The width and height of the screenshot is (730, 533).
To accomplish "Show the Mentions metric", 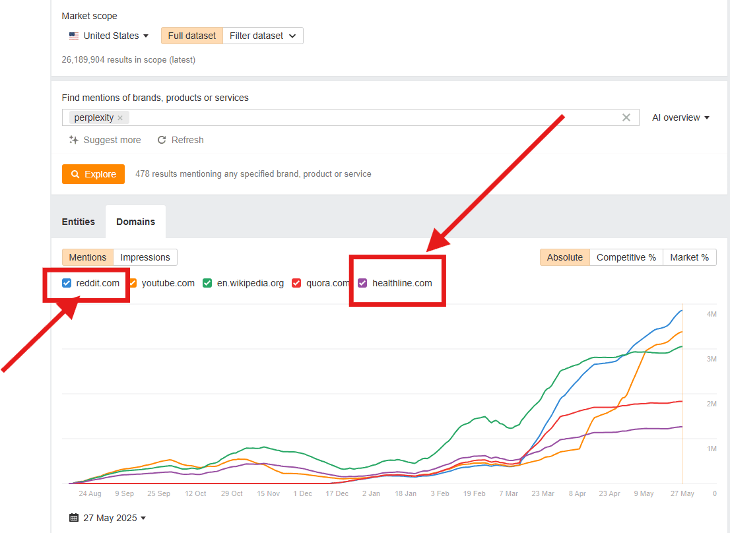I will tap(88, 257).
